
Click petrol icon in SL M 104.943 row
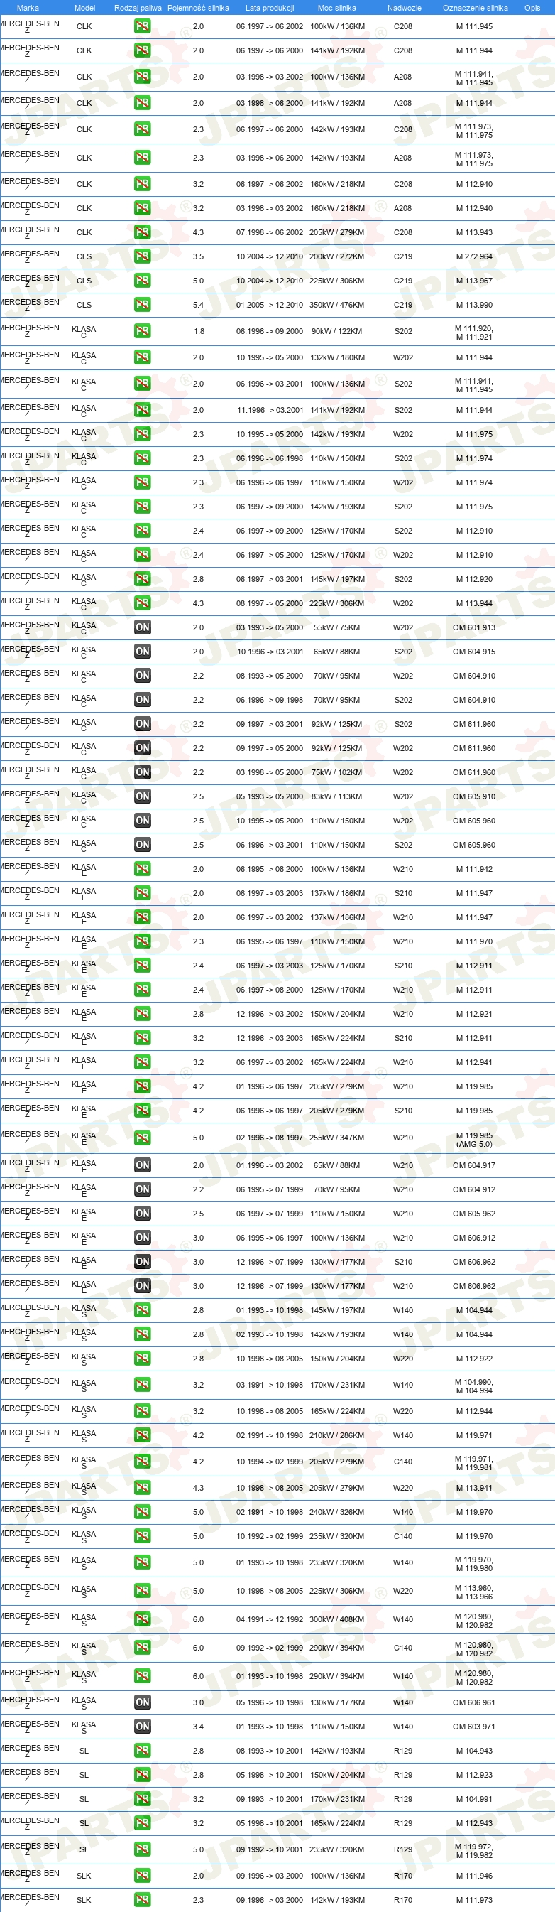tap(142, 1751)
